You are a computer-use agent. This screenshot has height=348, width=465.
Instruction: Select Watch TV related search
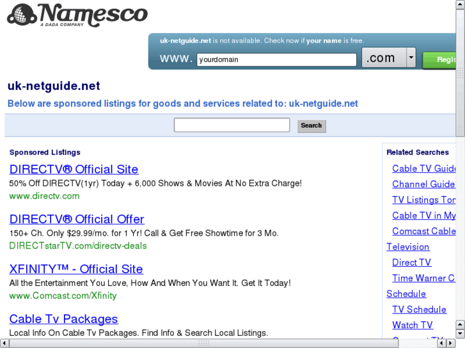412,325
